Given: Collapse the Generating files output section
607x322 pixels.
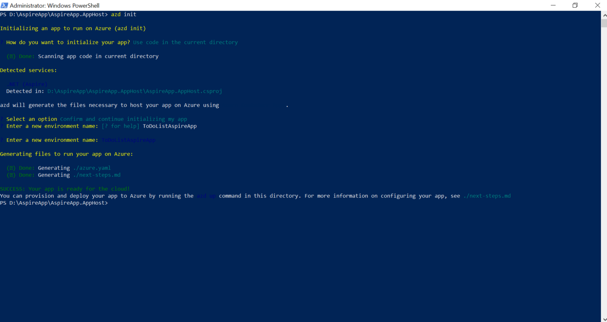Looking at the screenshot, I should (66, 154).
